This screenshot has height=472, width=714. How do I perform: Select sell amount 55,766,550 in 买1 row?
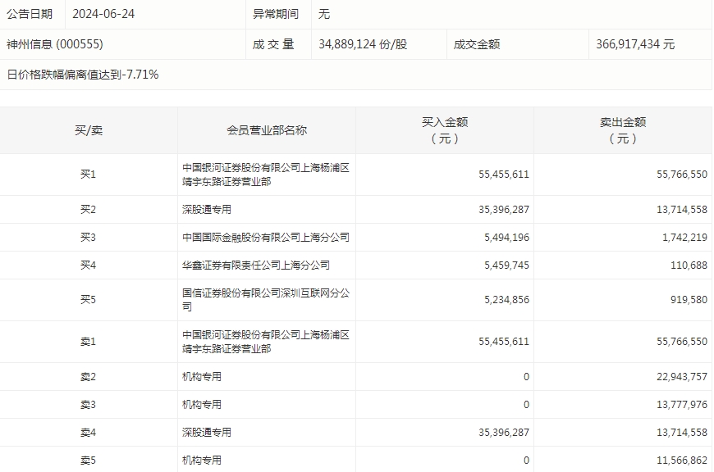click(682, 175)
